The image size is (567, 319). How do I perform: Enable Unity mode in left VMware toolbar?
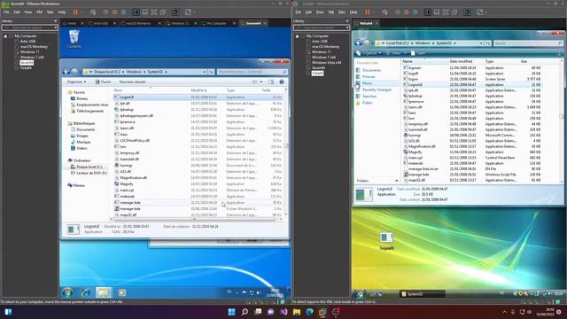(x=163, y=12)
